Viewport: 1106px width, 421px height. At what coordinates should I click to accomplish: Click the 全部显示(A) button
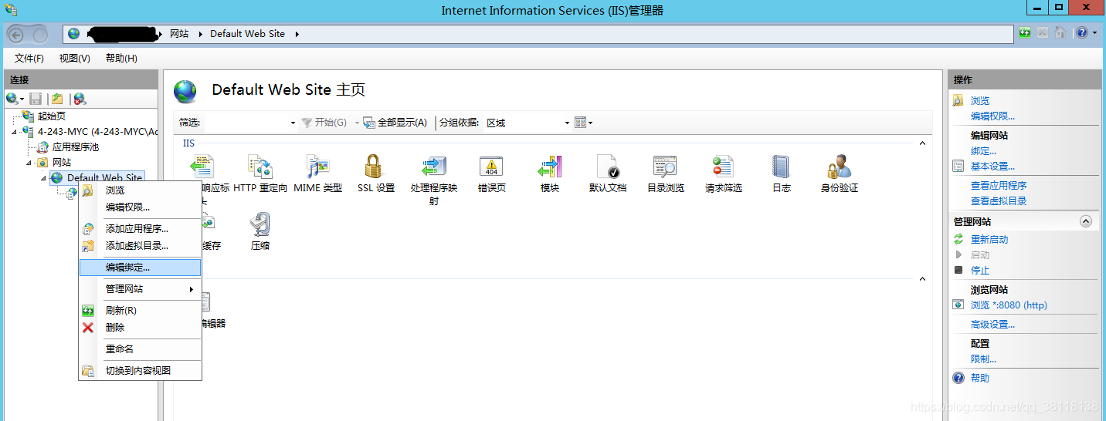pyautogui.click(x=395, y=123)
